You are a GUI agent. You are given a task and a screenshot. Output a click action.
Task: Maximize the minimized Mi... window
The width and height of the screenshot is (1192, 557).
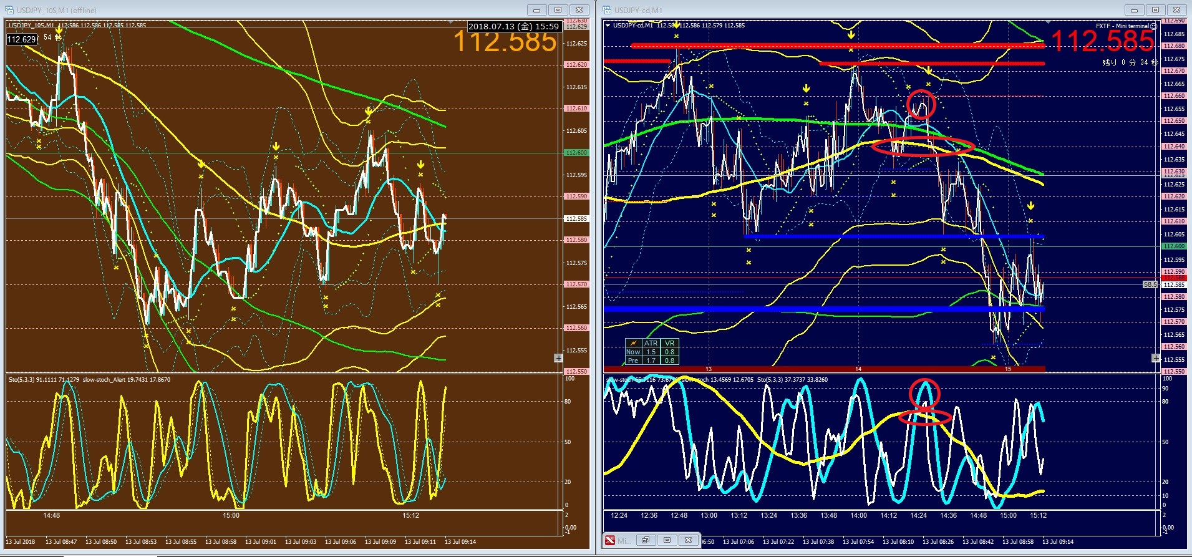[x=667, y=540]
